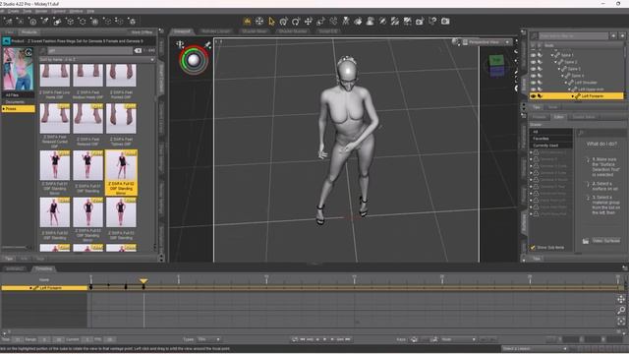The image size is (629, 354).
Task: Click the magnifier icon in the Scene pane filter
Action: point(535,36)
